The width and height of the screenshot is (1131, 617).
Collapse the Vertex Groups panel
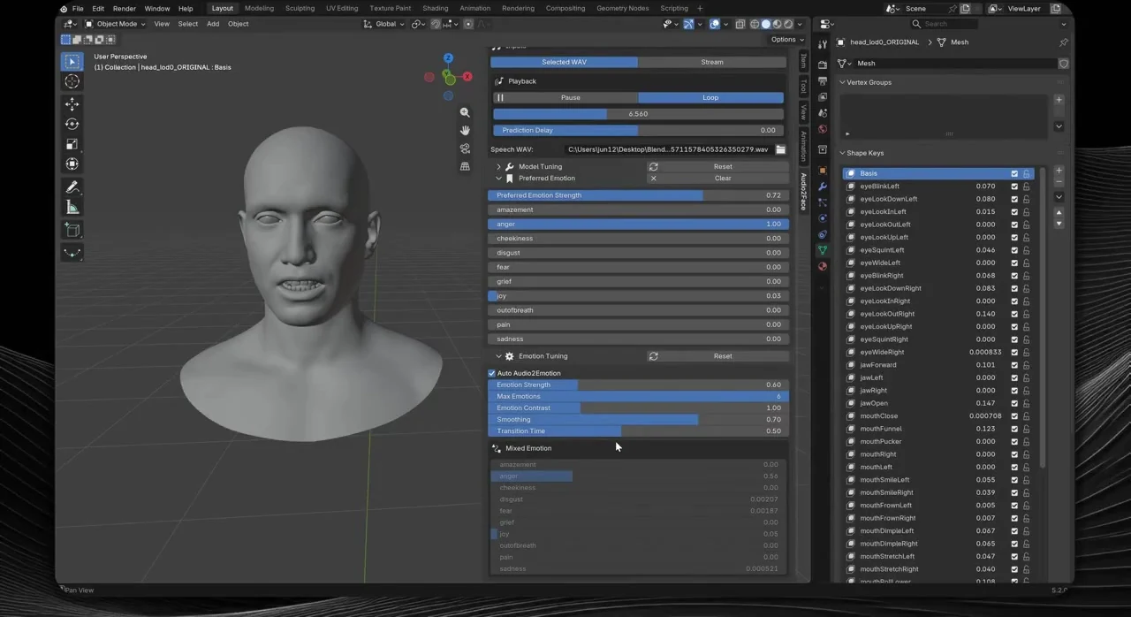[x=842, y=82]
